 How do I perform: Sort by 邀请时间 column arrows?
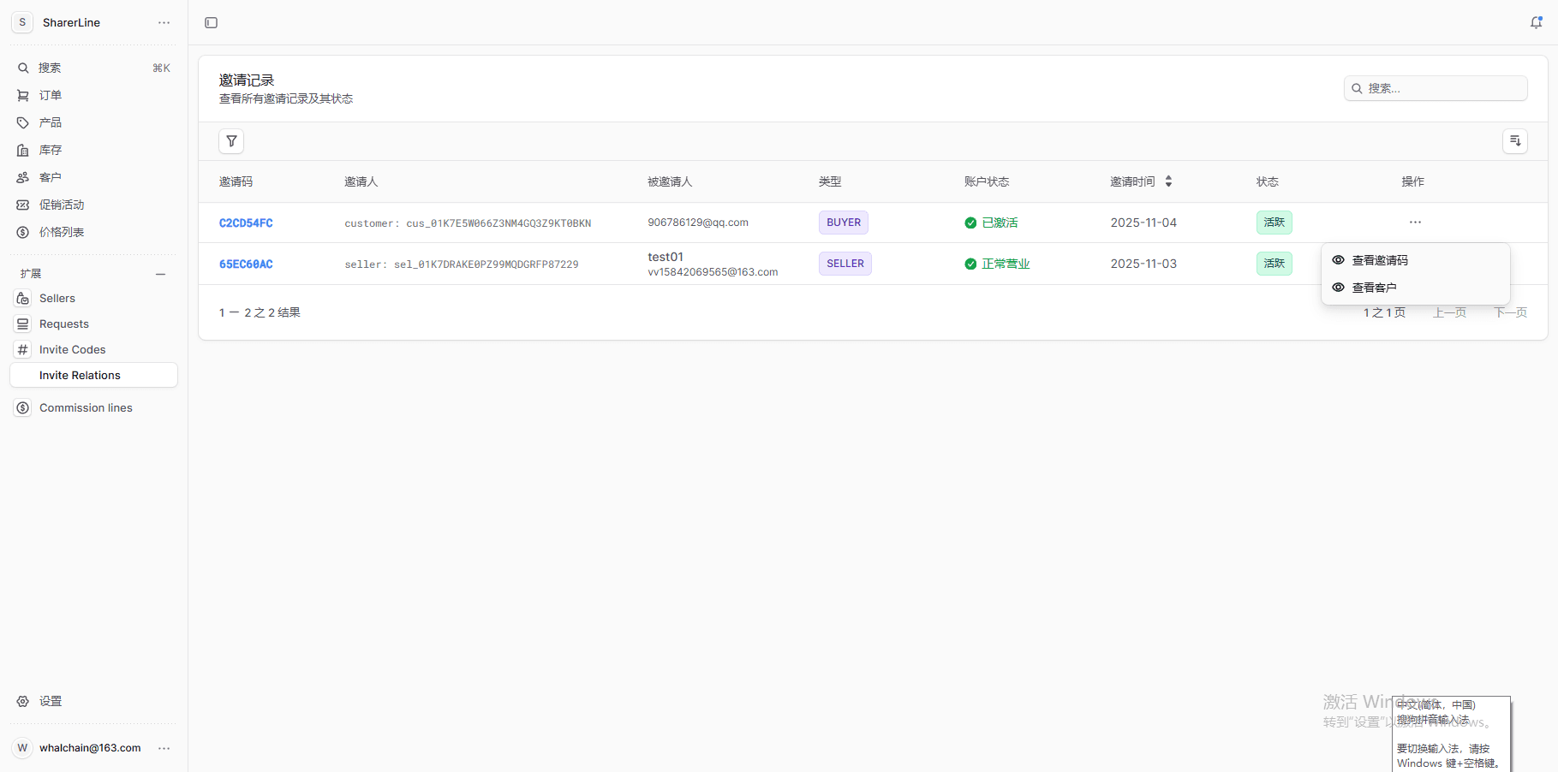tap(1168, 181)
